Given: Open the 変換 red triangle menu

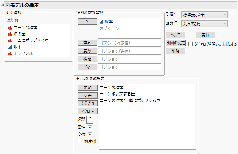Looking at the screenshot, I should (x=90, y=134).
